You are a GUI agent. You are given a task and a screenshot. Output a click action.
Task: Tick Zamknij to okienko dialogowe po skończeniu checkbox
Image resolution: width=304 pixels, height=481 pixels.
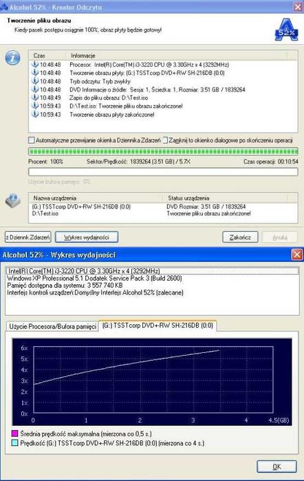tap(165, 140)
